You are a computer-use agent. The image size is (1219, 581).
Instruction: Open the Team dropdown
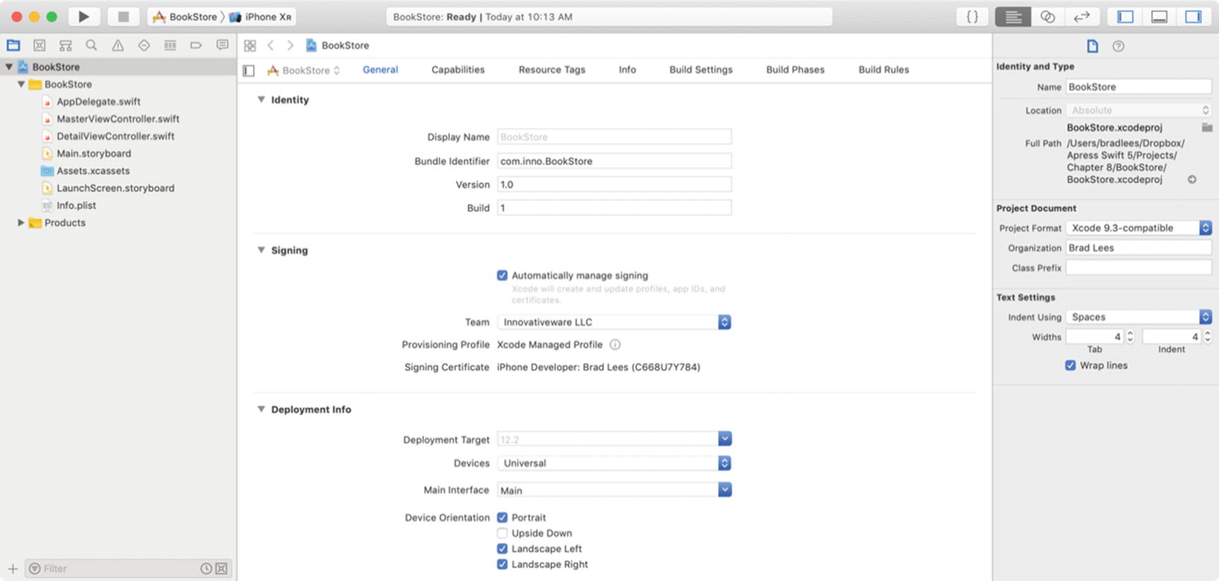614,322
